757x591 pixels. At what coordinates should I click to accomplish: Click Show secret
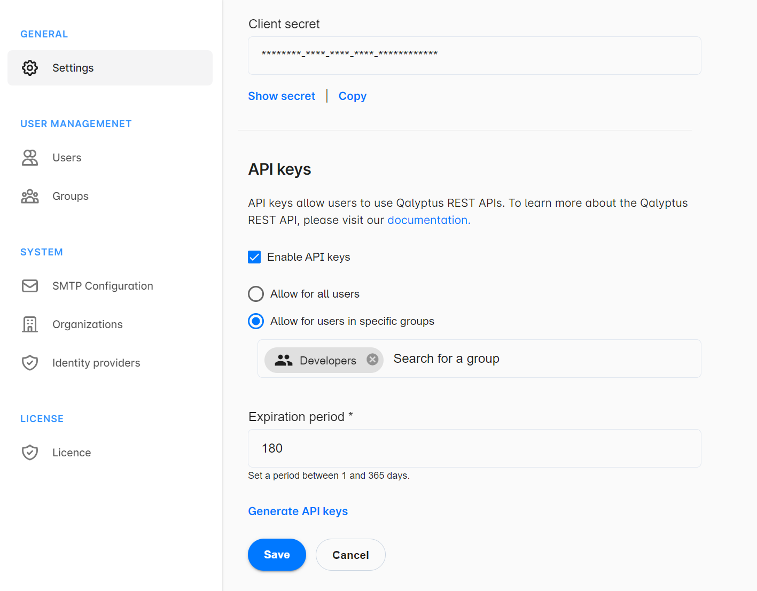coord(282,96)
